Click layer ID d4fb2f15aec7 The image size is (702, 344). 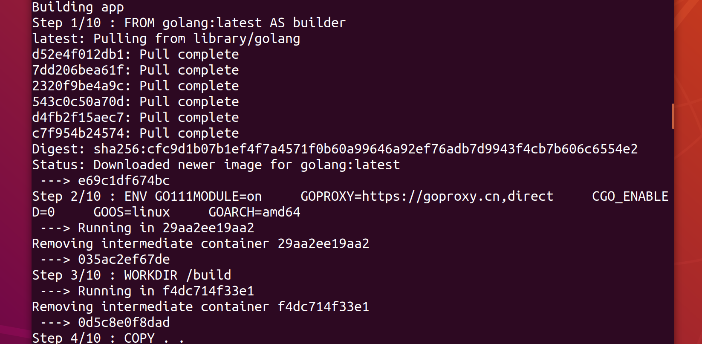[x=78, y=118]
